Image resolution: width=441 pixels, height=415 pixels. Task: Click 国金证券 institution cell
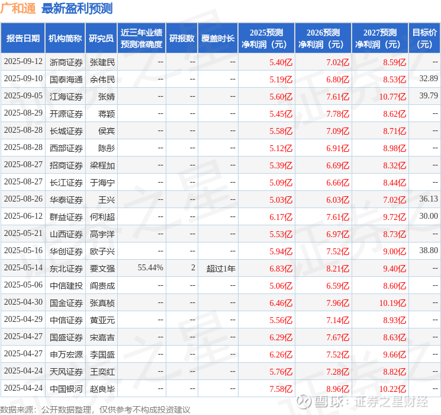pyautogui.click(x=66, y=303)
